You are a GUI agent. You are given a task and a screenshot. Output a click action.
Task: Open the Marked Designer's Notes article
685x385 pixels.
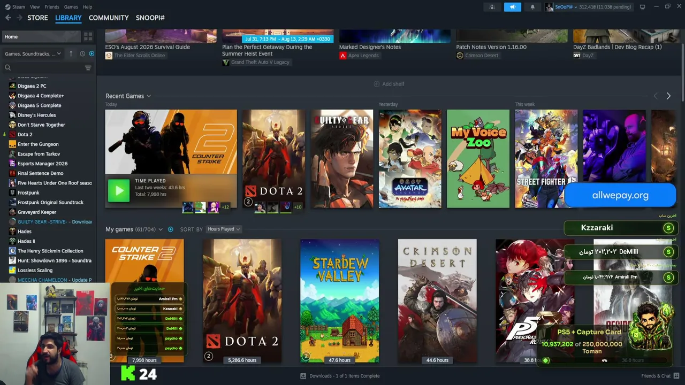[x=370, y=47]
